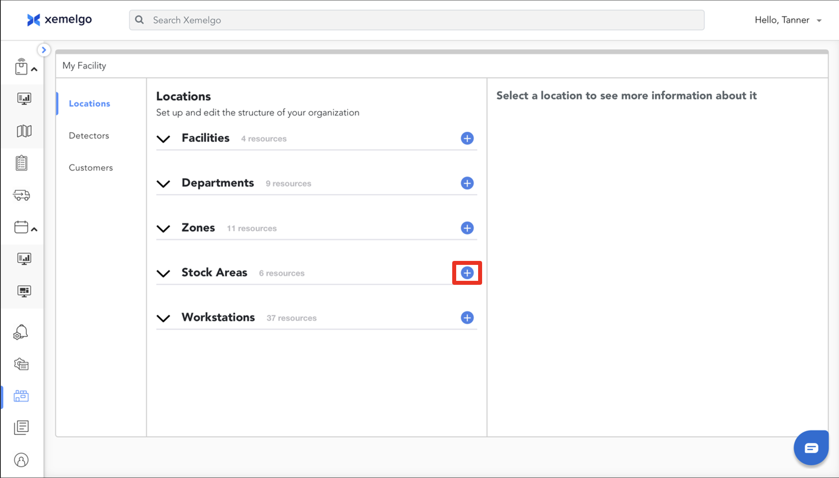
Task: Add a new facility with plus icon
Action: [467, 138]
